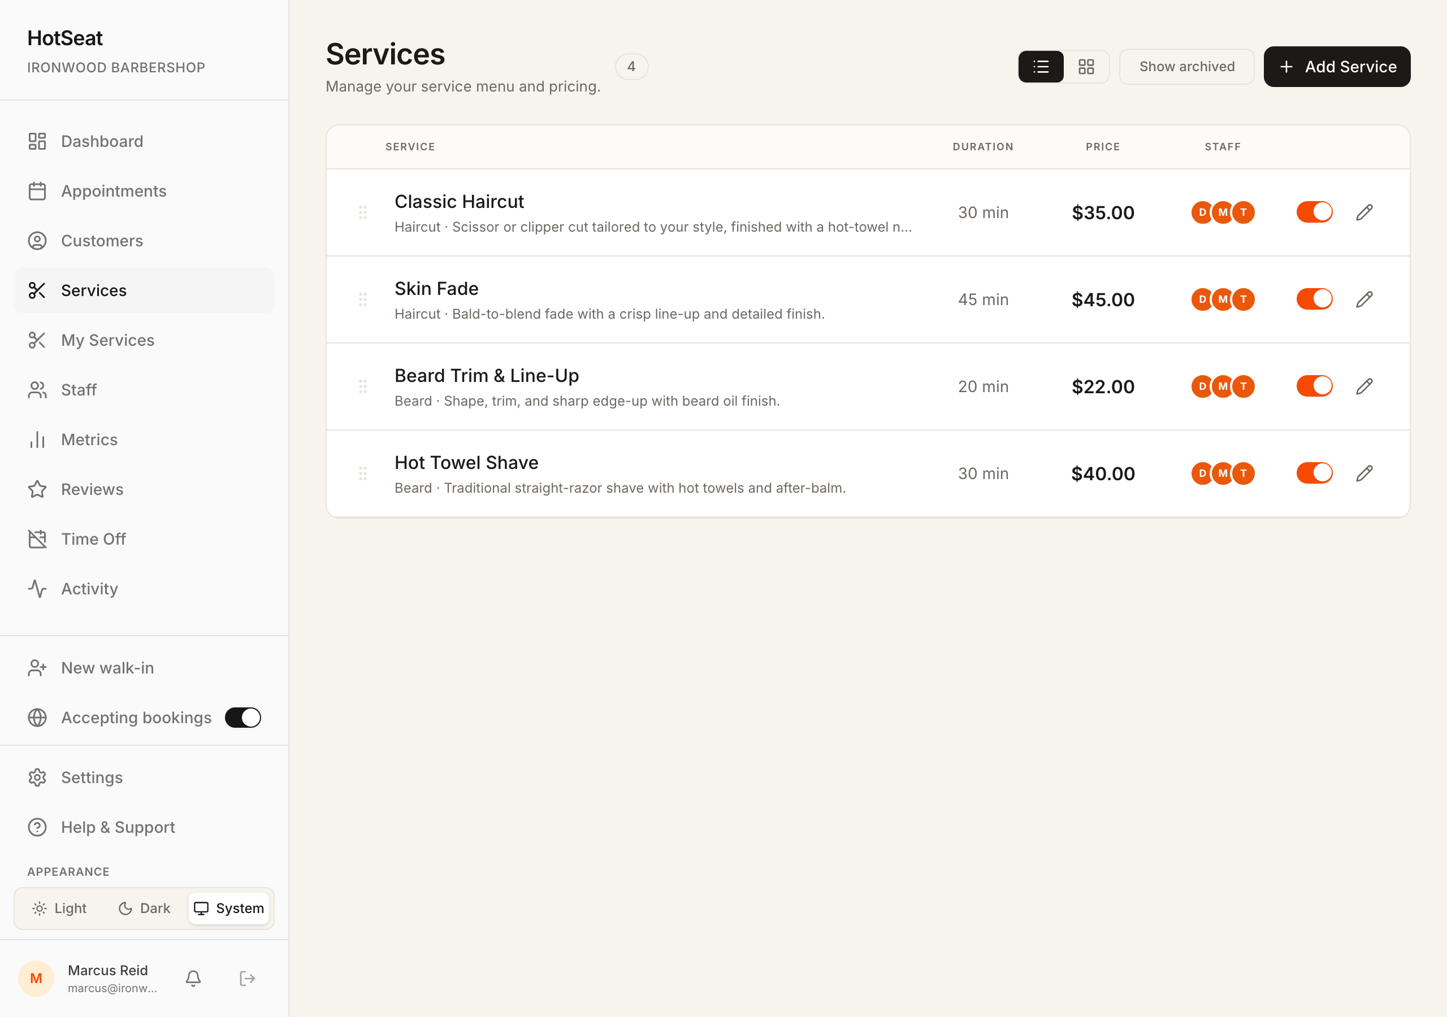Click the Settings gear icon

click(37, 777)
